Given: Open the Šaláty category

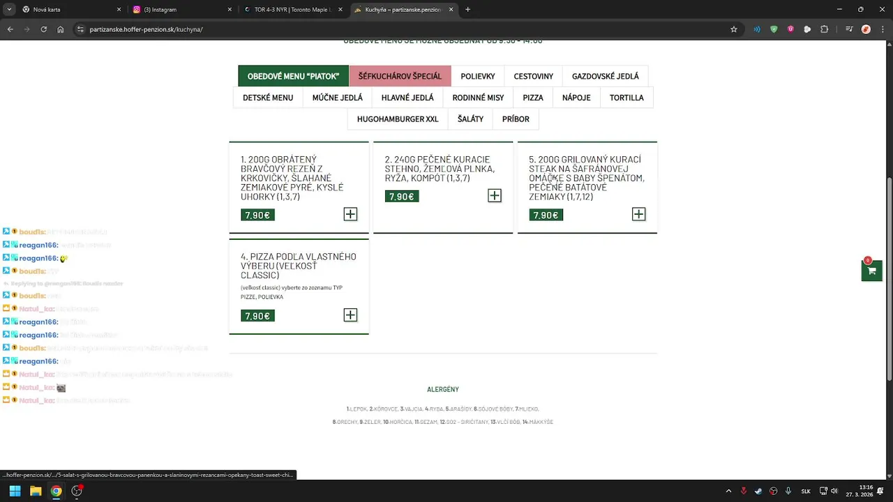Looking at the screenshot, I should coord(470,119).
